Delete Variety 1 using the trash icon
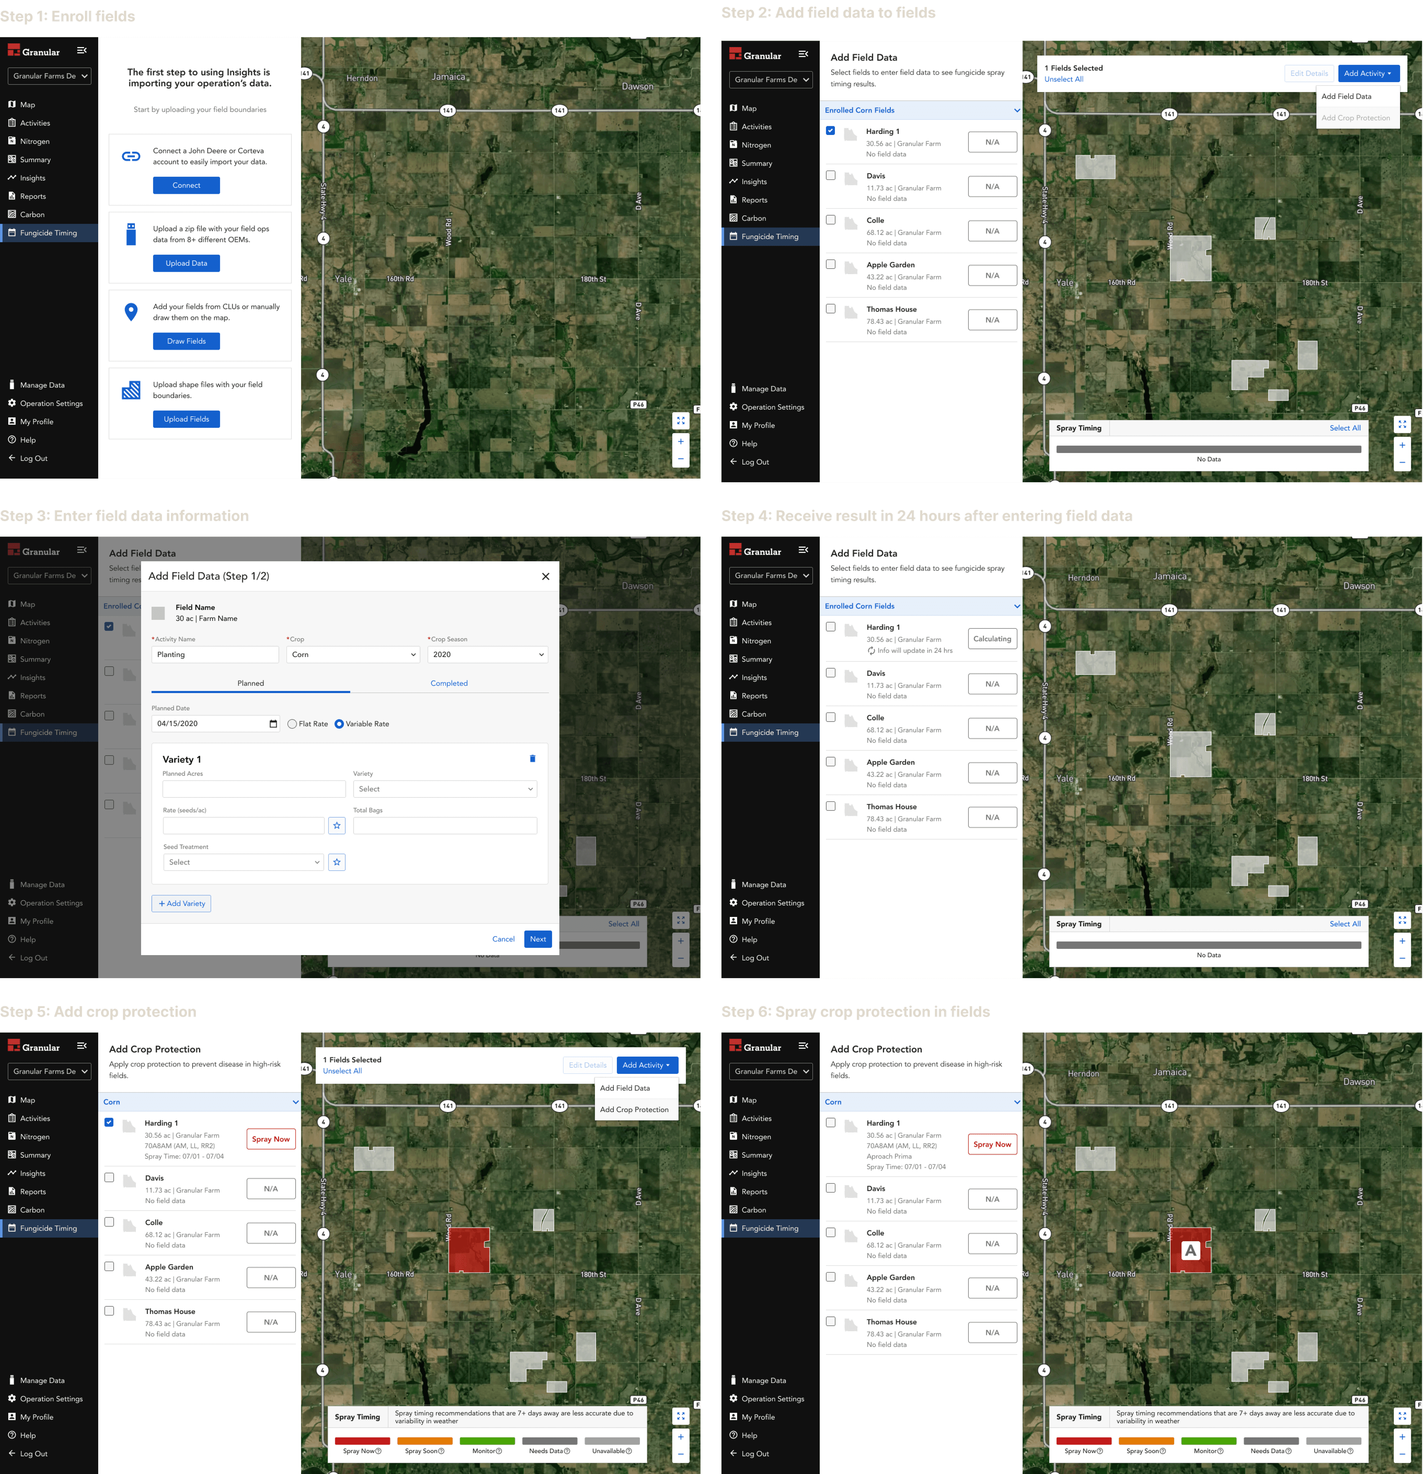Viewport: 1423px width, 1474px height. 532,759
